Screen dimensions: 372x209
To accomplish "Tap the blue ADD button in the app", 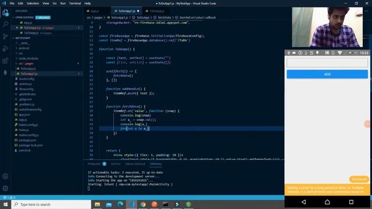I will point(327,74).
